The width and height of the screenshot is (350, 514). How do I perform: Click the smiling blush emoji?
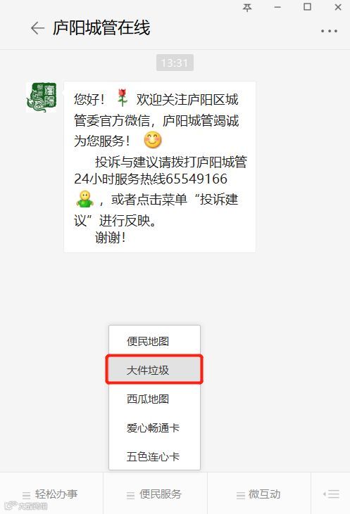(x=153, y=140)
